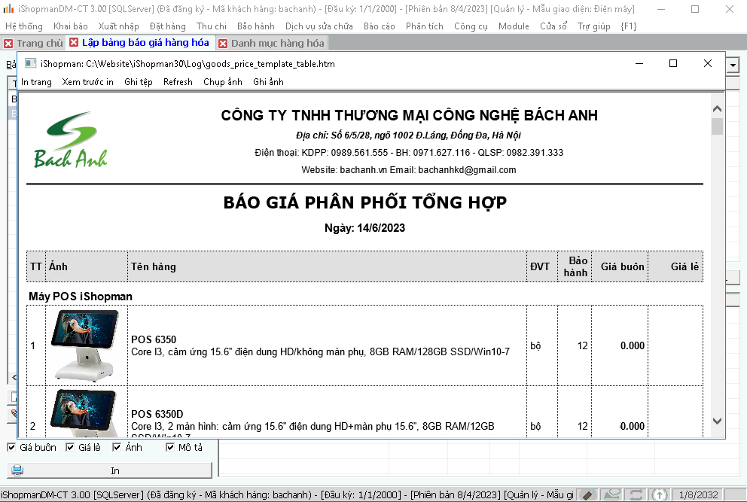Image resolution: width=747 pixels, height=502 pixels.
Task: Toggle the Mô tả checkbox
Action: tap(170, 447)
